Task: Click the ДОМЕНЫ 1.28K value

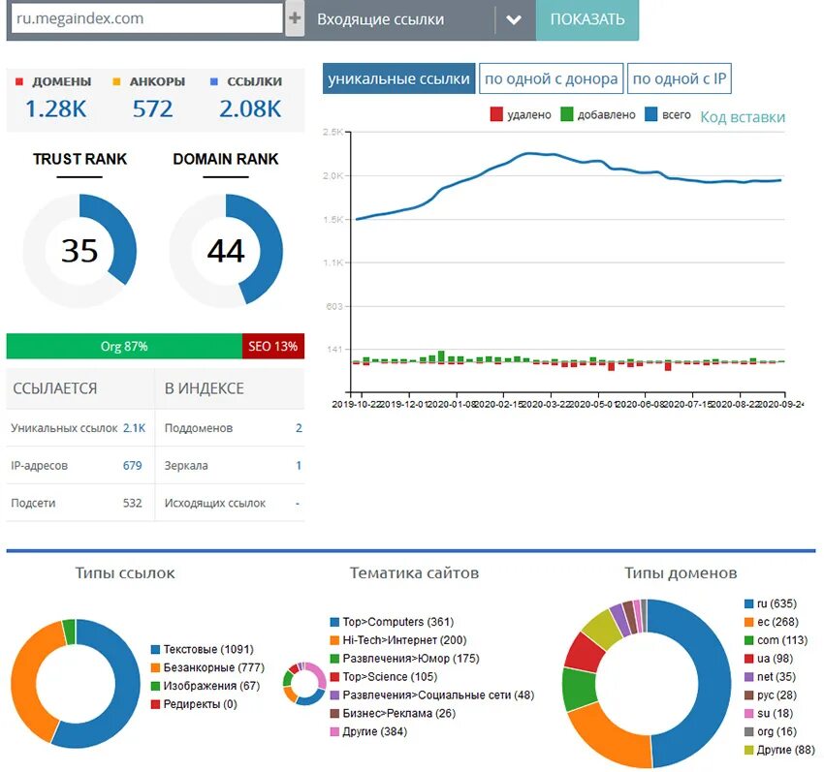Action: [55, 109]
